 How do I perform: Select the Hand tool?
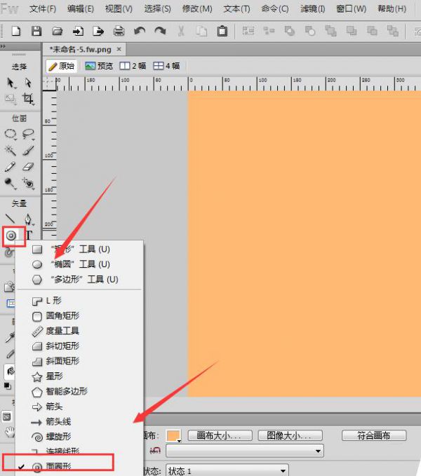10,432
